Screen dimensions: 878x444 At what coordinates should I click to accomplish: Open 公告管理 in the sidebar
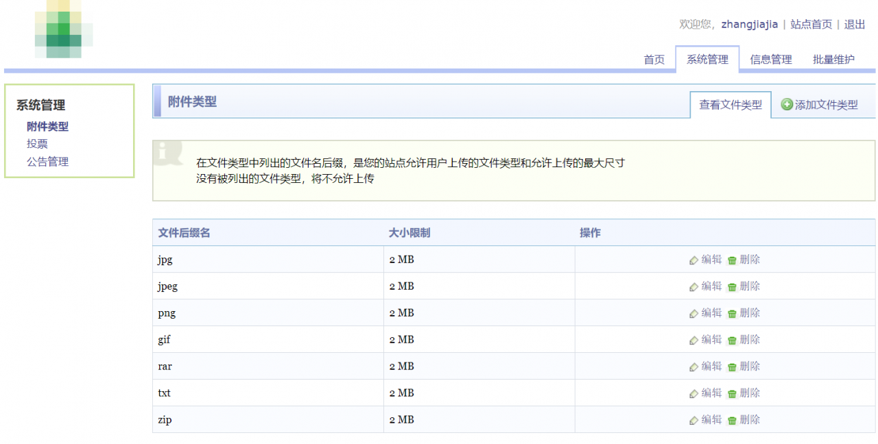tap(47, 162)
